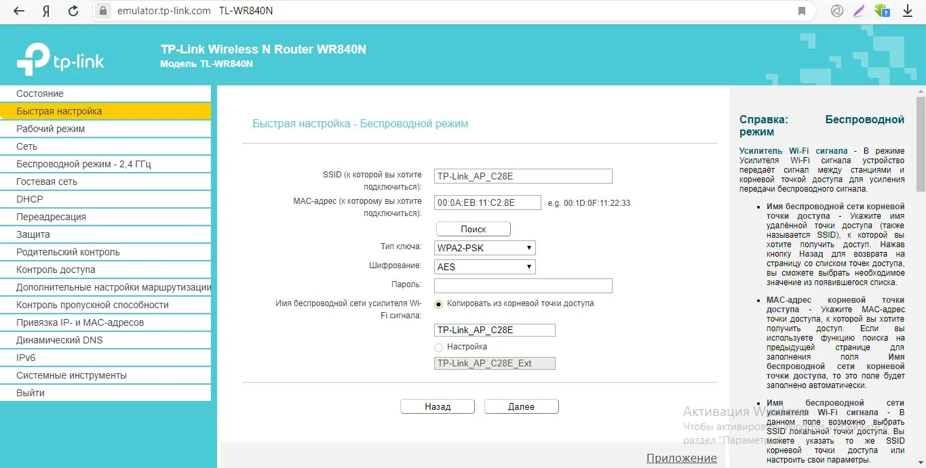Screen dimensions: 926x468
Task: Click the 'Далее' button
Action: click(521, 406)
